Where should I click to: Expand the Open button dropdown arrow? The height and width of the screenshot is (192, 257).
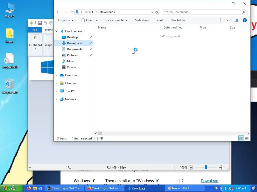click(x=97, y=20)
